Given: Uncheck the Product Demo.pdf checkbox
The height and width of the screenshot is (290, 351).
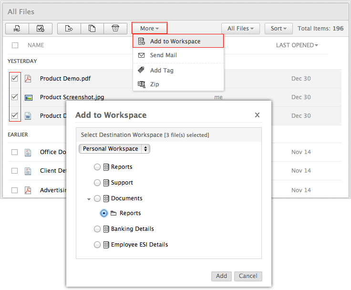Looking at the screenshot, I should (15, 78).
